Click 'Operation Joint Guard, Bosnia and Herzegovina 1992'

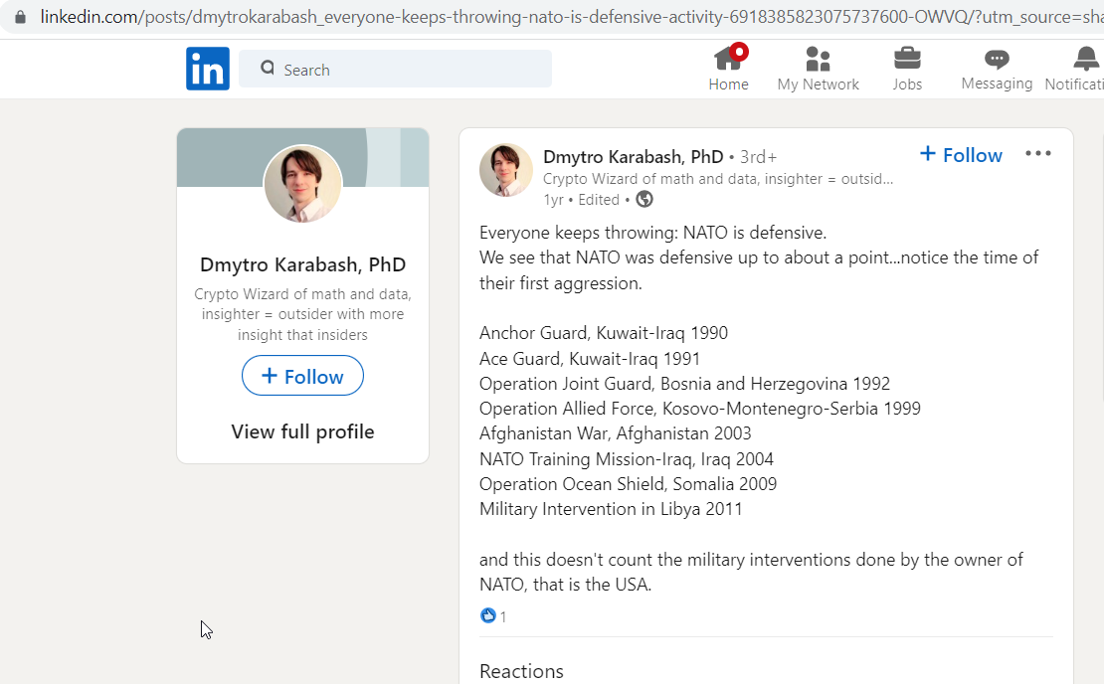(685, 384)
